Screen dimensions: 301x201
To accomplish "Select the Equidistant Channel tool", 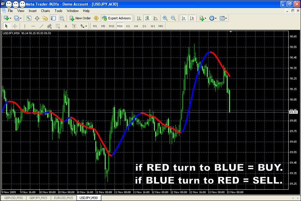I will (x=49, y=26).
